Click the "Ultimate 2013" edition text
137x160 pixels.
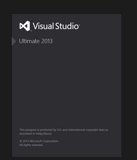pos(36,41)
